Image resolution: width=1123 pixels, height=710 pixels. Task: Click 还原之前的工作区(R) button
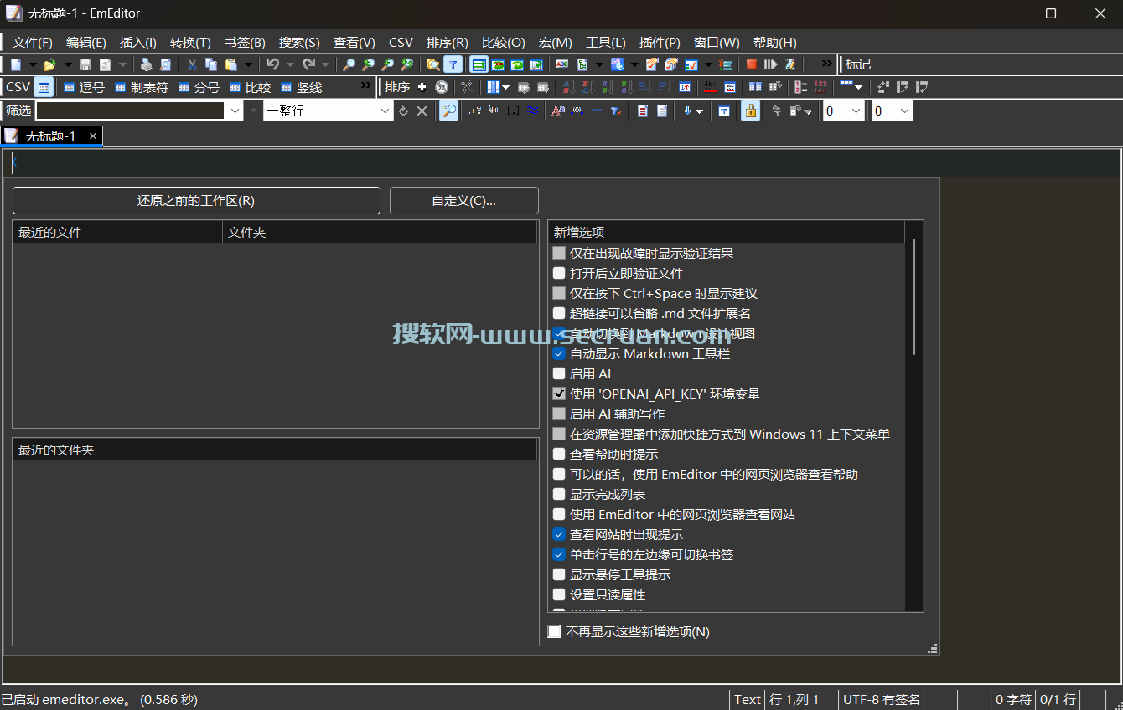coord(196,201)
